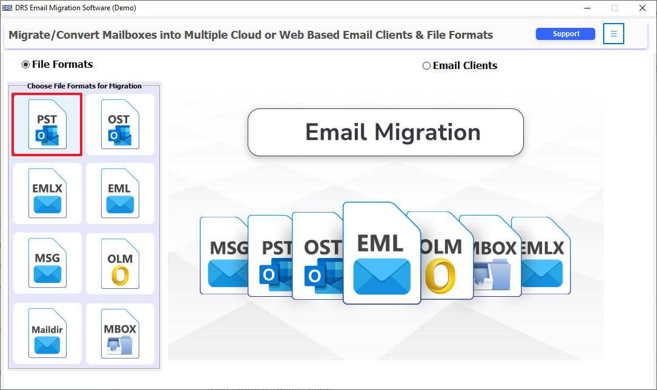Switch to Email Clients radio option
657x390 pixels.
(x=460, y=66)
